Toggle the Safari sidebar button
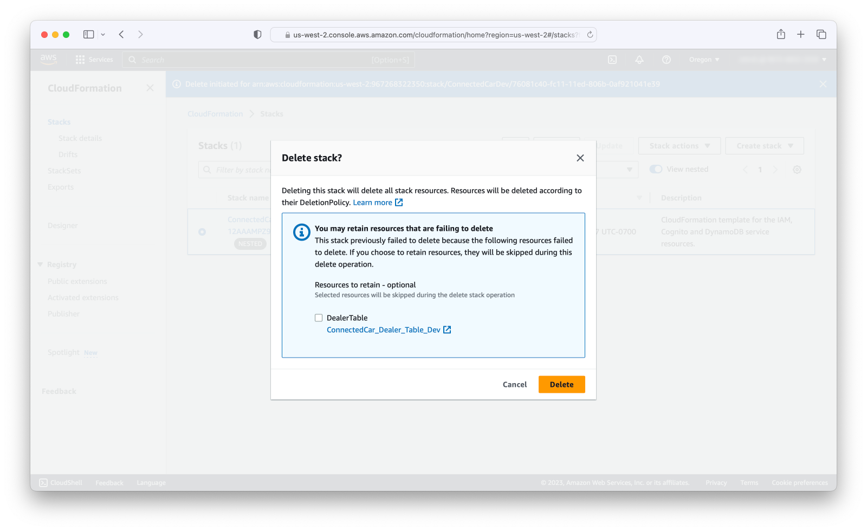 pyautogui.click(x=88, y=34)
